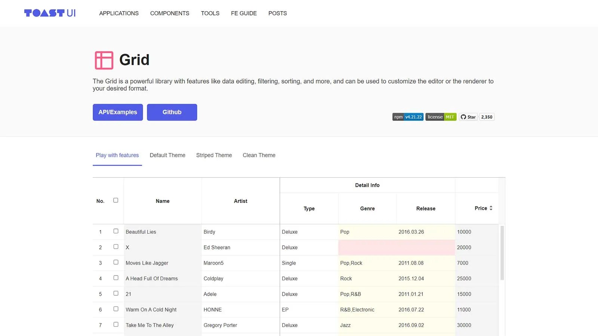The width and height of the screenshot is (598, 336).
Task: Check the row for Moves Like Jagger
Action: point(116,262)
